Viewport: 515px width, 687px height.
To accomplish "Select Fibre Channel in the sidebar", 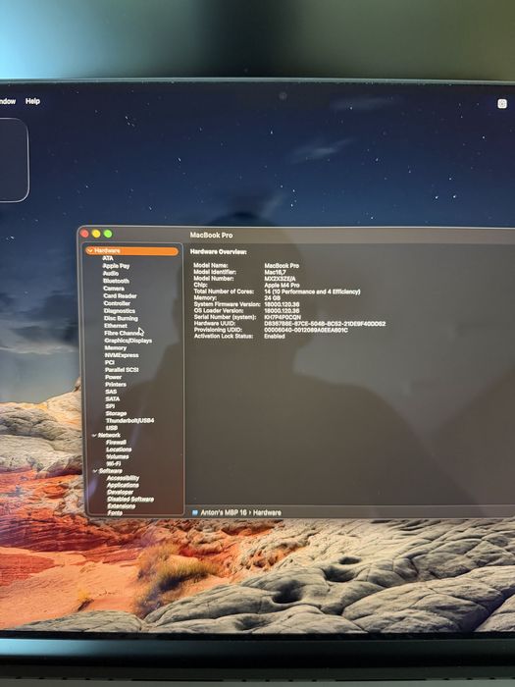I will 123,333.
